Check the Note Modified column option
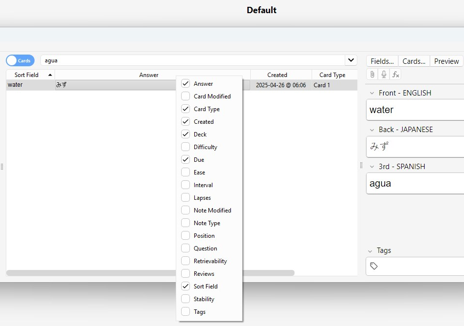The image size is (464, 326). [x=186, y=210]
